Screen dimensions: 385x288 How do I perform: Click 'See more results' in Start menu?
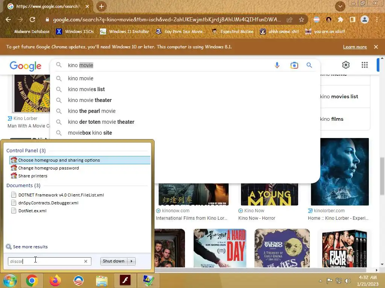click(x=27, y=247)
